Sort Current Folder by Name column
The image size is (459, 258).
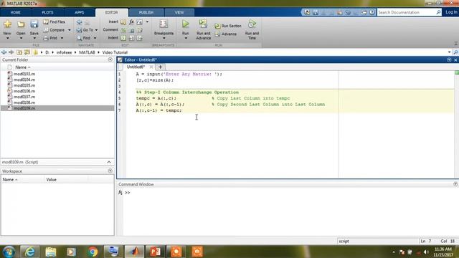22,67
